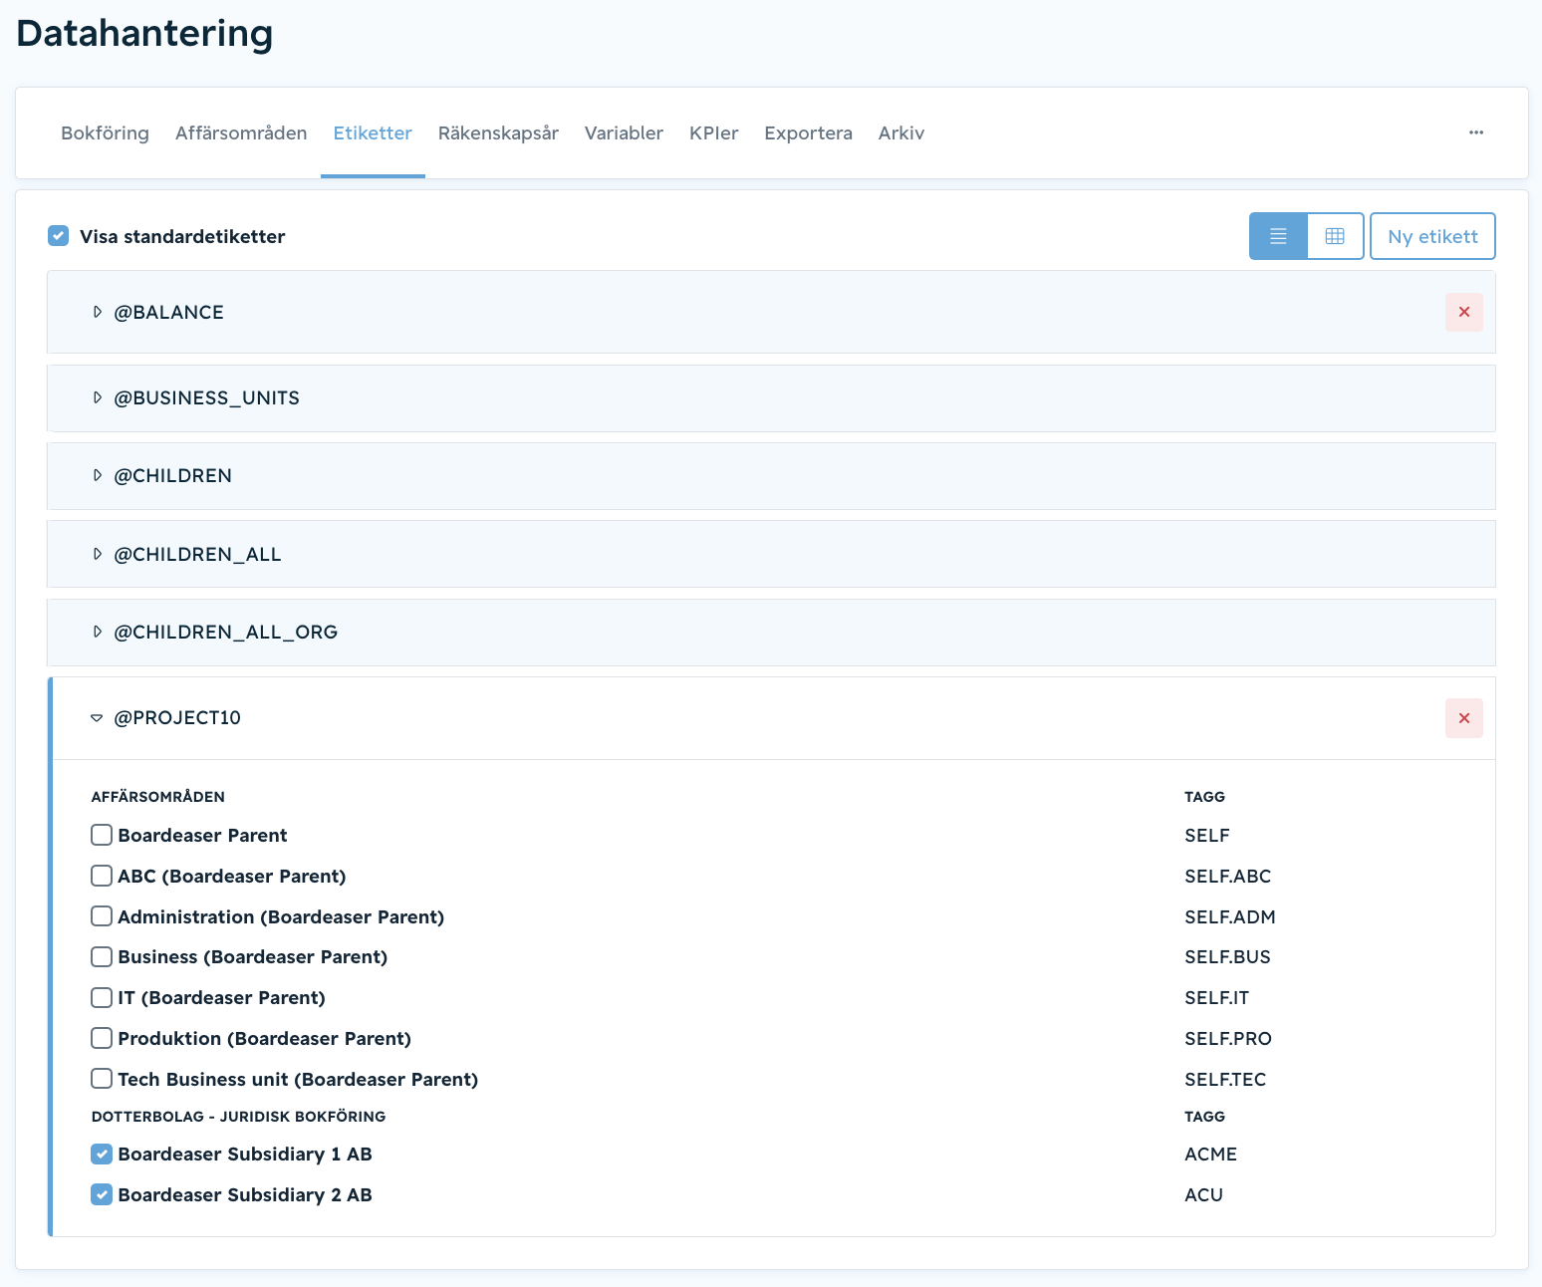This screenshot has width=1542, height=1287.
Task: Click the SELF.ABC tag value
Action: pos(1227,876)
